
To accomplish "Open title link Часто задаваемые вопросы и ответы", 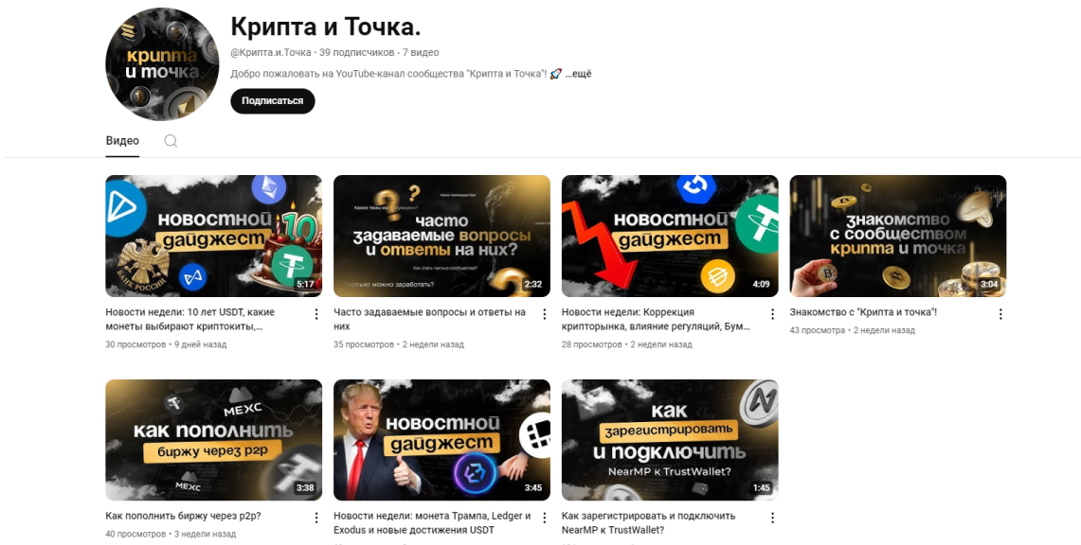I will (x=429, y=319).
